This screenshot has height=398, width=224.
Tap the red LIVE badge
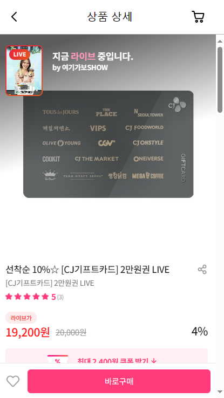tap(19, 54)
